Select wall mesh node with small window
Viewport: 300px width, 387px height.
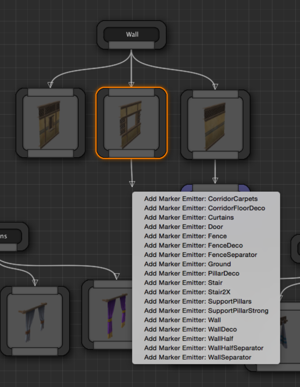pos(50,123)
